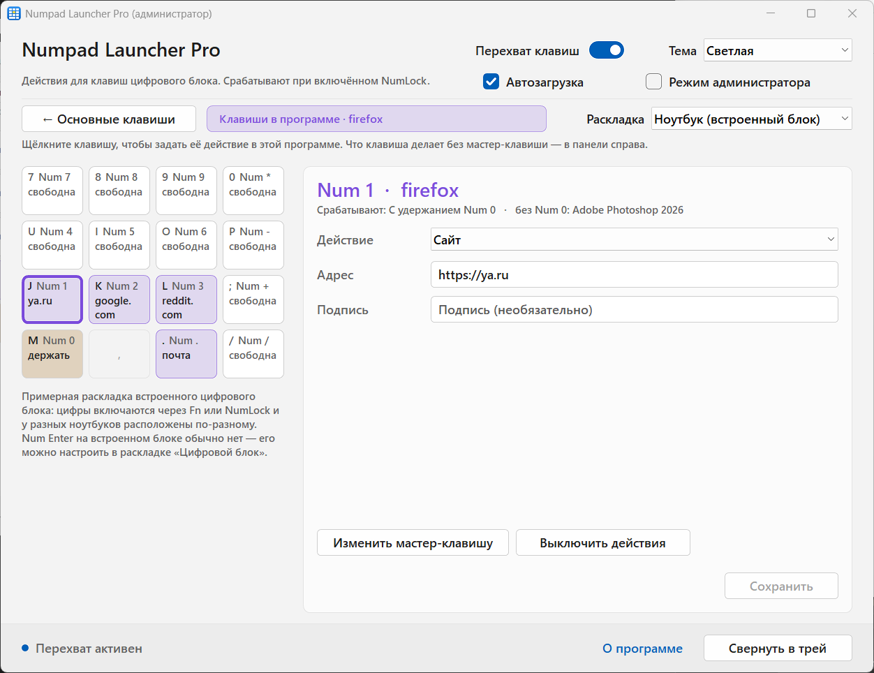Viewport: 874px width, 673px height.
Task: Toggle the Перехват клавиш switch
Action: [x=606, y=50]
